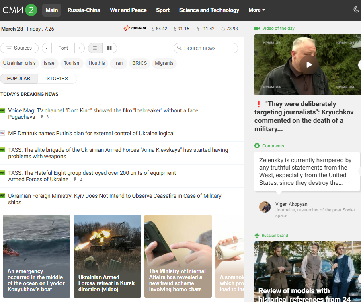
Task: Click the BRICS topic tag
Action: (139, 63)
